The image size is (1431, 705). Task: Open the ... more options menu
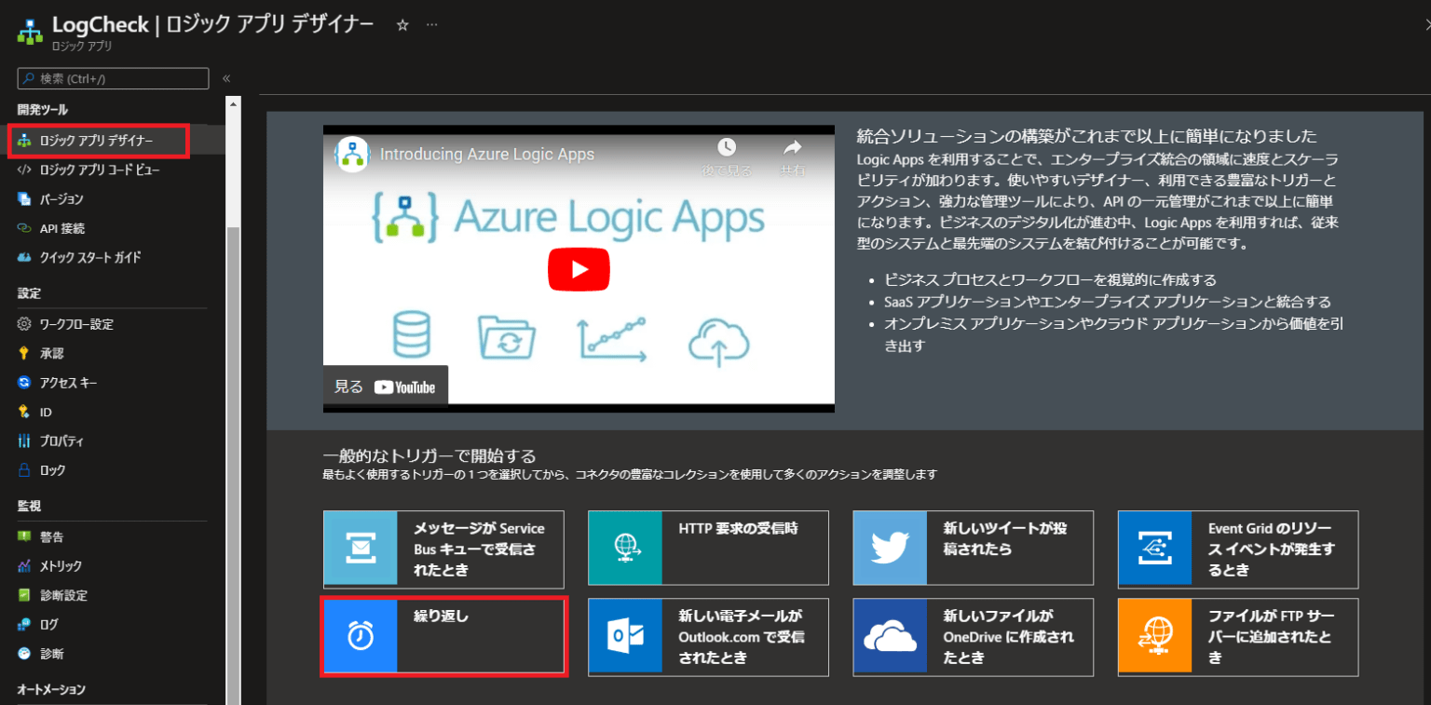point(431,26)
